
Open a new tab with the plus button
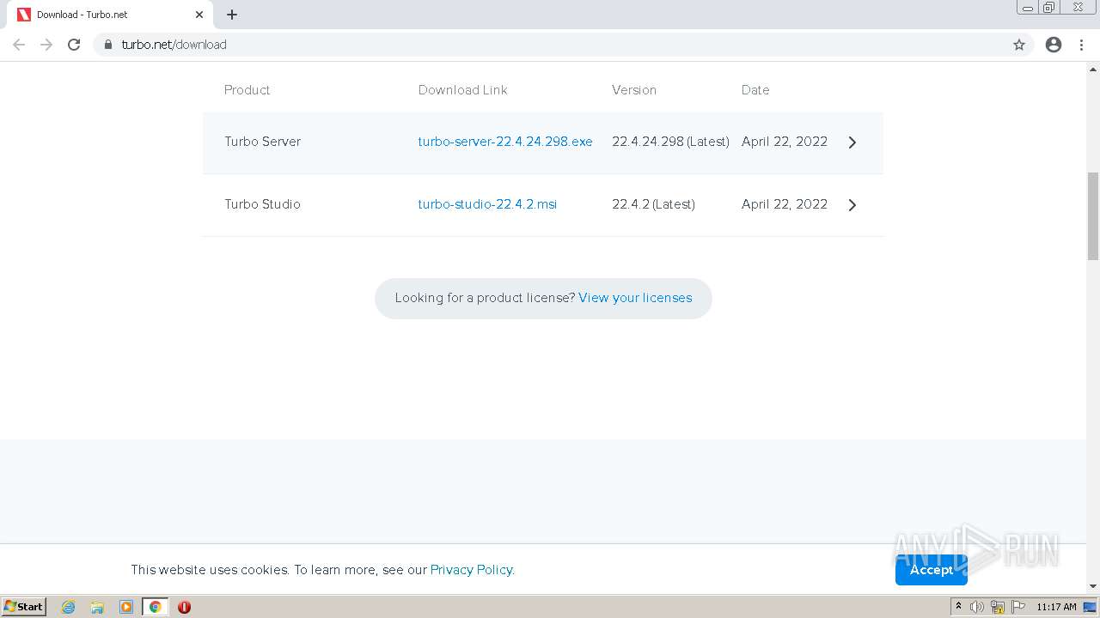coord(232,15)
